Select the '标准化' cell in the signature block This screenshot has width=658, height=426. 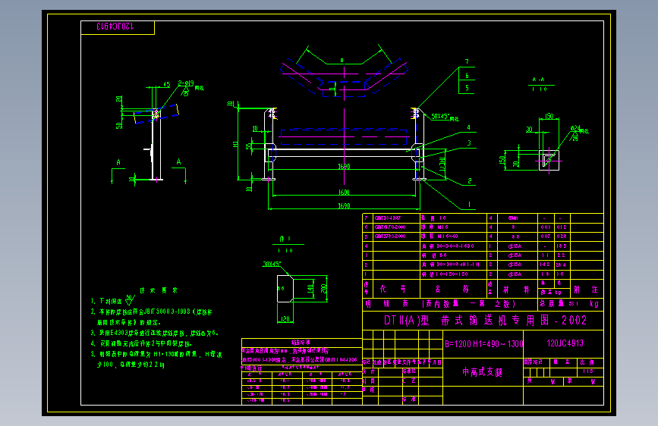click(x=409, y=371)
